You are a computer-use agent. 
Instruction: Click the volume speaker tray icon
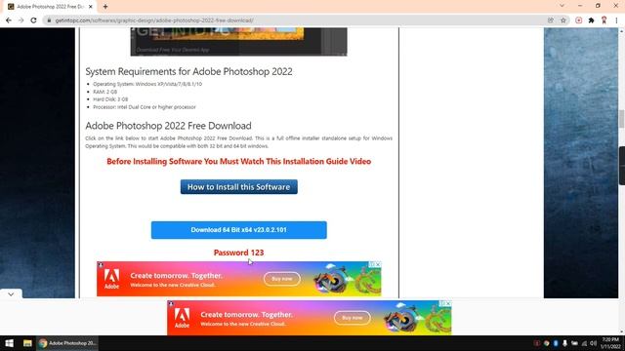[x=593, y=343]
